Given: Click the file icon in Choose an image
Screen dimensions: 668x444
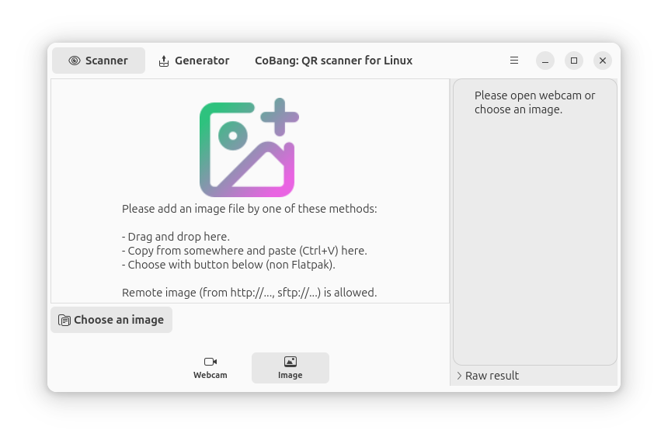Looking at the screenshot, I should (64, 320).
